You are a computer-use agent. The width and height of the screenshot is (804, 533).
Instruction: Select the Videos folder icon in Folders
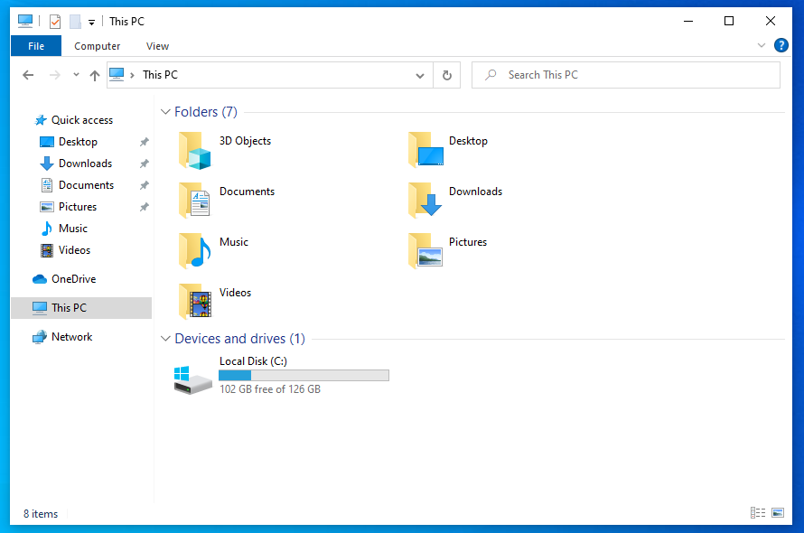(x=195, y=301)
